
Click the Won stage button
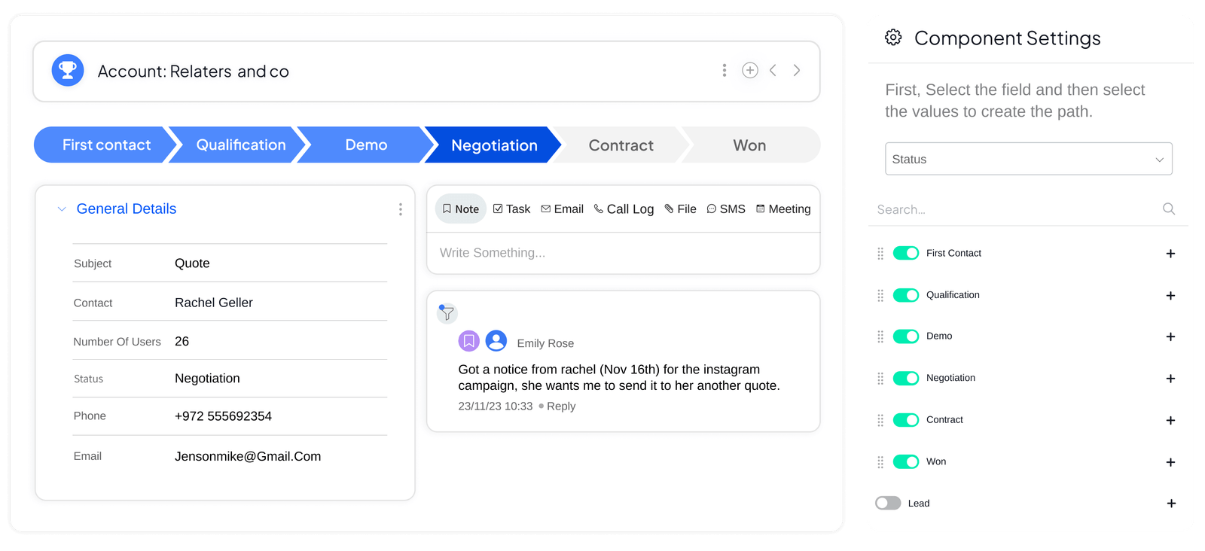click(749, 145)
